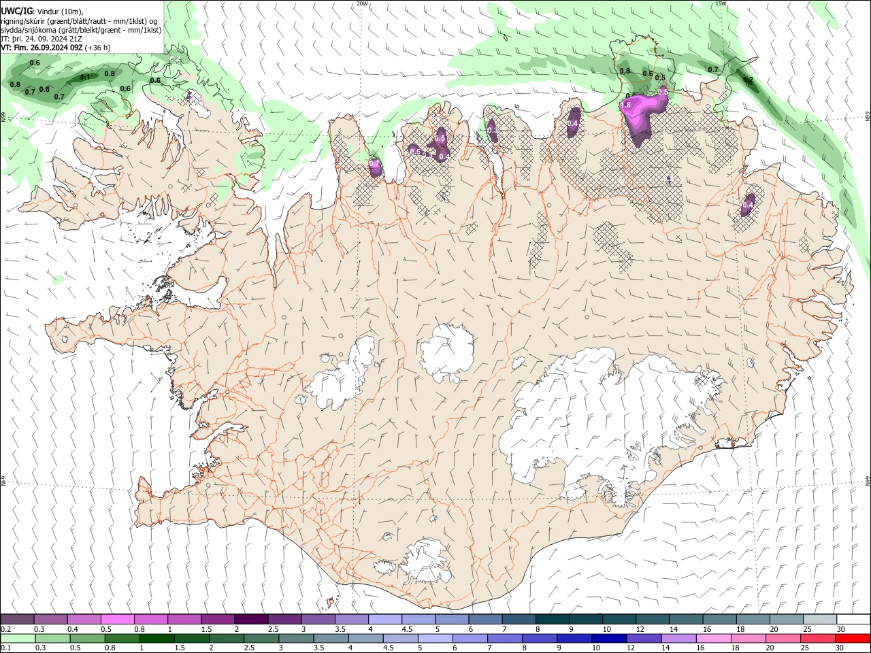
Task: Pick bright red swatch ending the green legend row
Action: [x=853, y=638]
